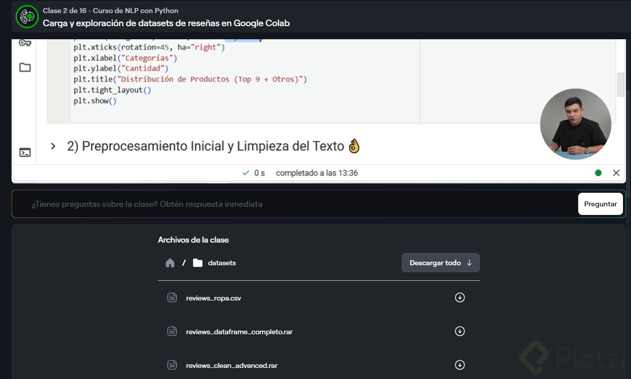
Task: Click the green connection status dot
Action: tap(598, 173)
